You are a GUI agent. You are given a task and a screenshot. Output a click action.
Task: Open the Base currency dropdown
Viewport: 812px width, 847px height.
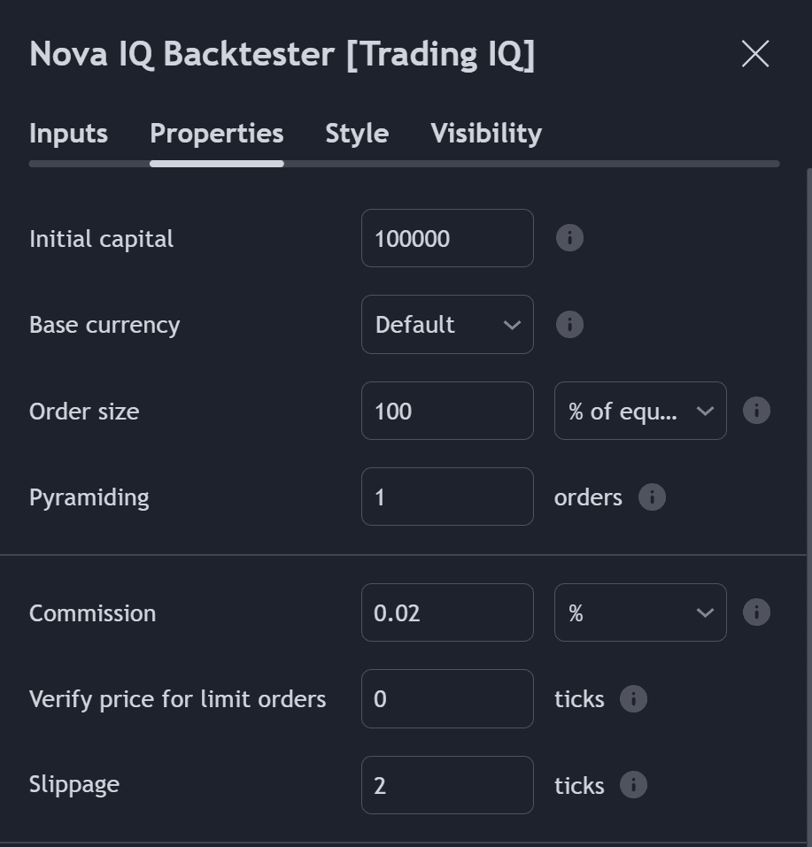coord(447,324)
